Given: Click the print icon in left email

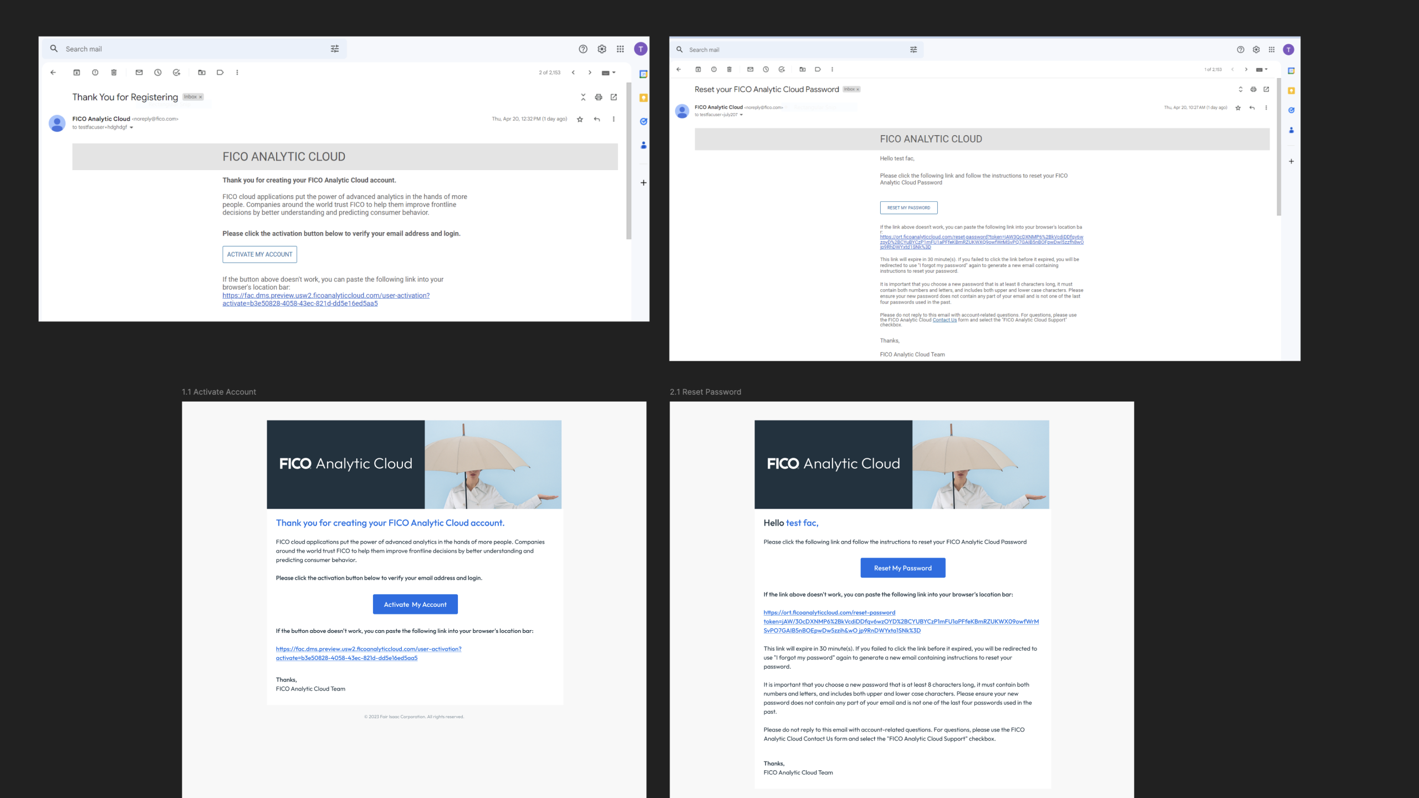Looking at the screenshot, I should (599, 97).
